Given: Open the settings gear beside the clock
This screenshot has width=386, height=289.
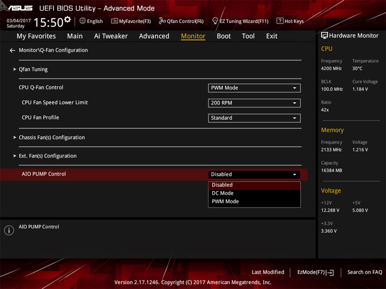Looking at the screenshot, I should [x=68, y=19].
